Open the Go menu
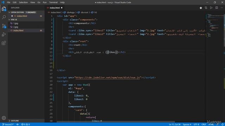Screen dimensions: 225x126 point(39,2)
